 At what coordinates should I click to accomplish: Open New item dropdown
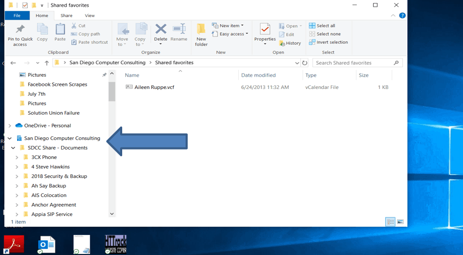(x=228, y=26)
